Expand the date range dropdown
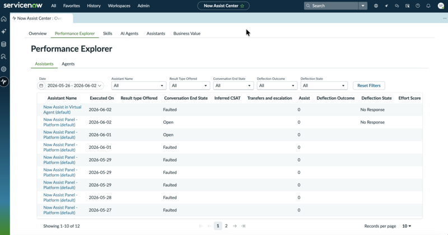This screenshot has width=448, height=235. (x=100, y=86)
